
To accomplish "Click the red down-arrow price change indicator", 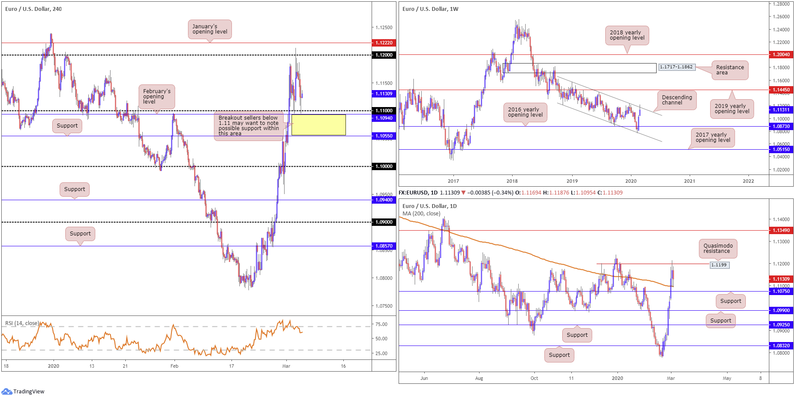I will (463, 193).
